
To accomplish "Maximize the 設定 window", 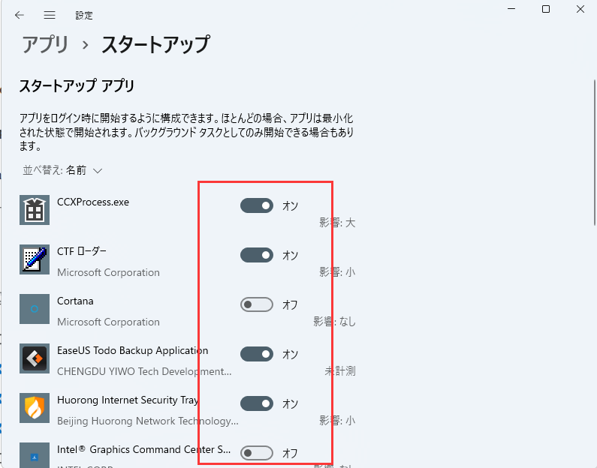I will (x=546, y=9).
